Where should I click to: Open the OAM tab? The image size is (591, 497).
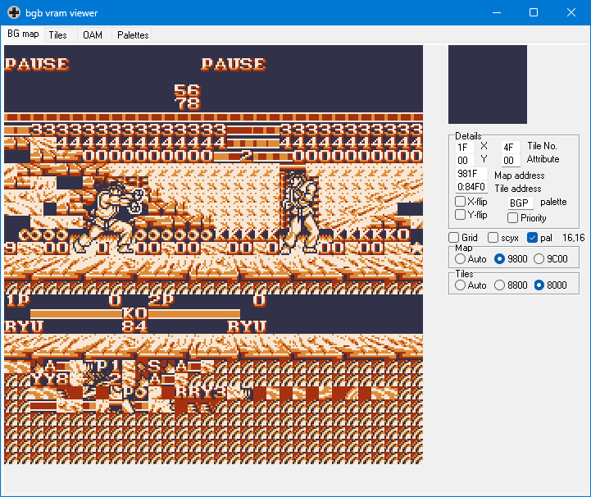point(93,35)
